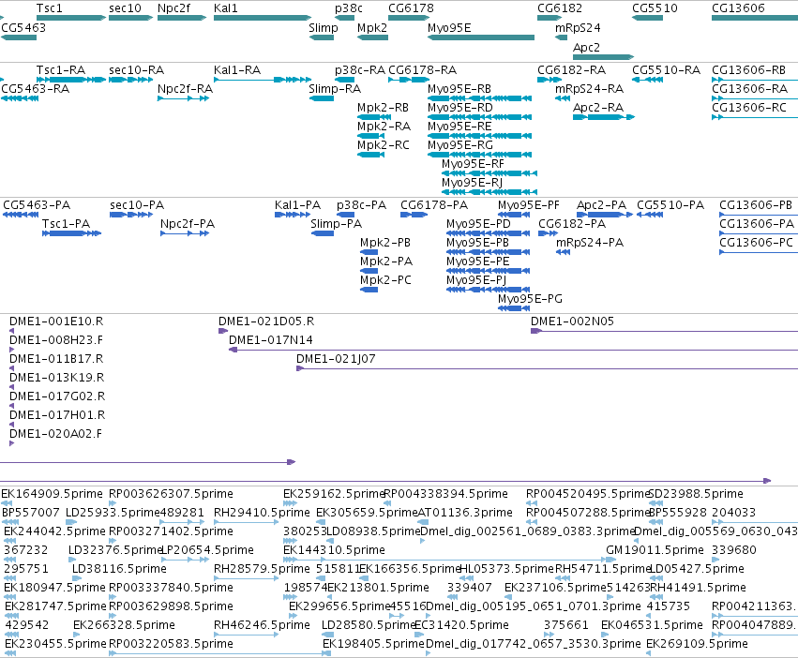Screen dimensions: 798x658
Task: Click the Slimp-RA transcript
Action: pos(321,98)
